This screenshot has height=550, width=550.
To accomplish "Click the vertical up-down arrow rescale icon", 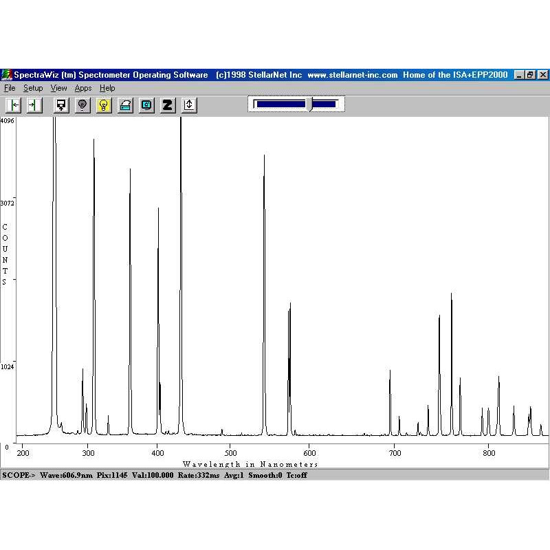I will (x=189, y=105).
